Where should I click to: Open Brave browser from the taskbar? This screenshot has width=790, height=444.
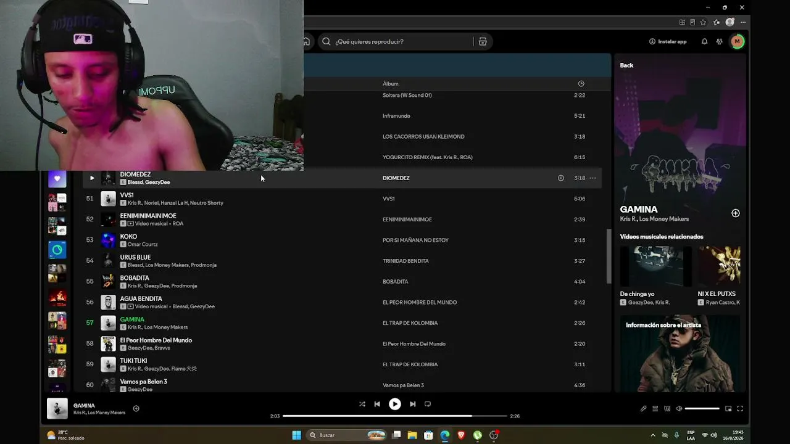click(461, 435)
